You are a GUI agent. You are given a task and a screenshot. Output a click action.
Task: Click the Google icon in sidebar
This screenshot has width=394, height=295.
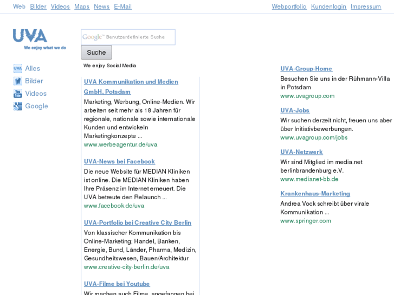[17, 106]
